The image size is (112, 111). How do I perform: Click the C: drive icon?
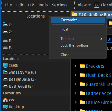coord(5,24)
